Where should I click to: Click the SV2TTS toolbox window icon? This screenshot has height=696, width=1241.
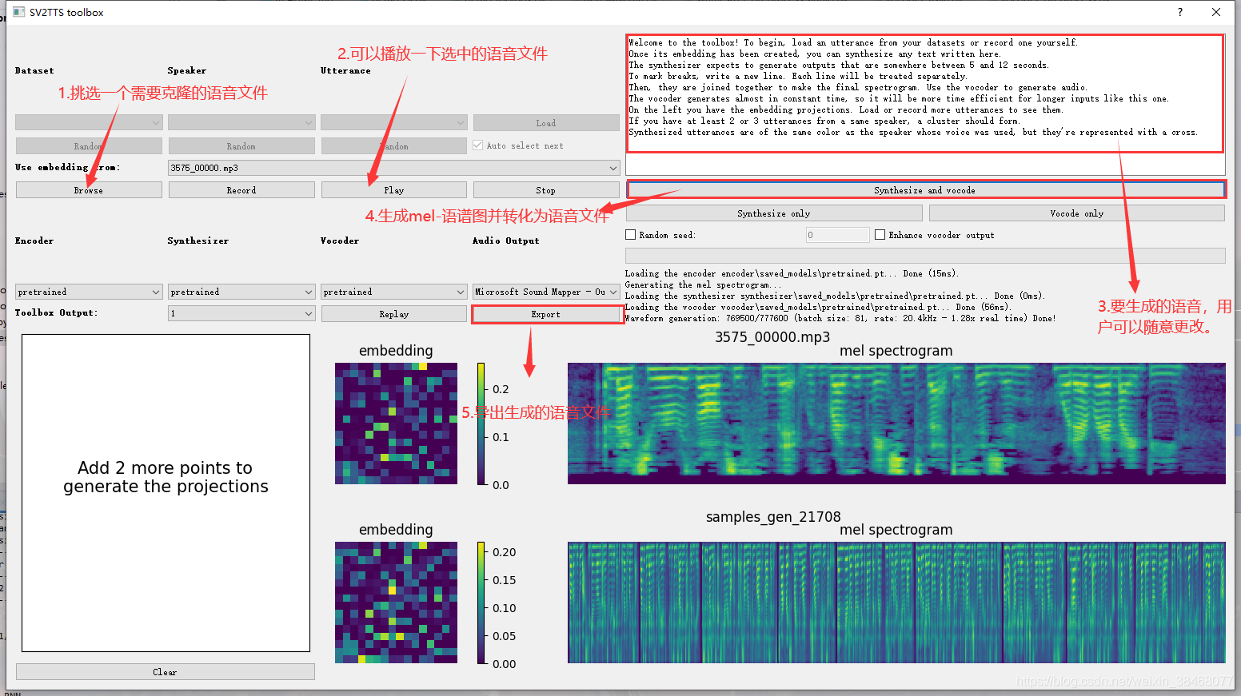(19, 12)
